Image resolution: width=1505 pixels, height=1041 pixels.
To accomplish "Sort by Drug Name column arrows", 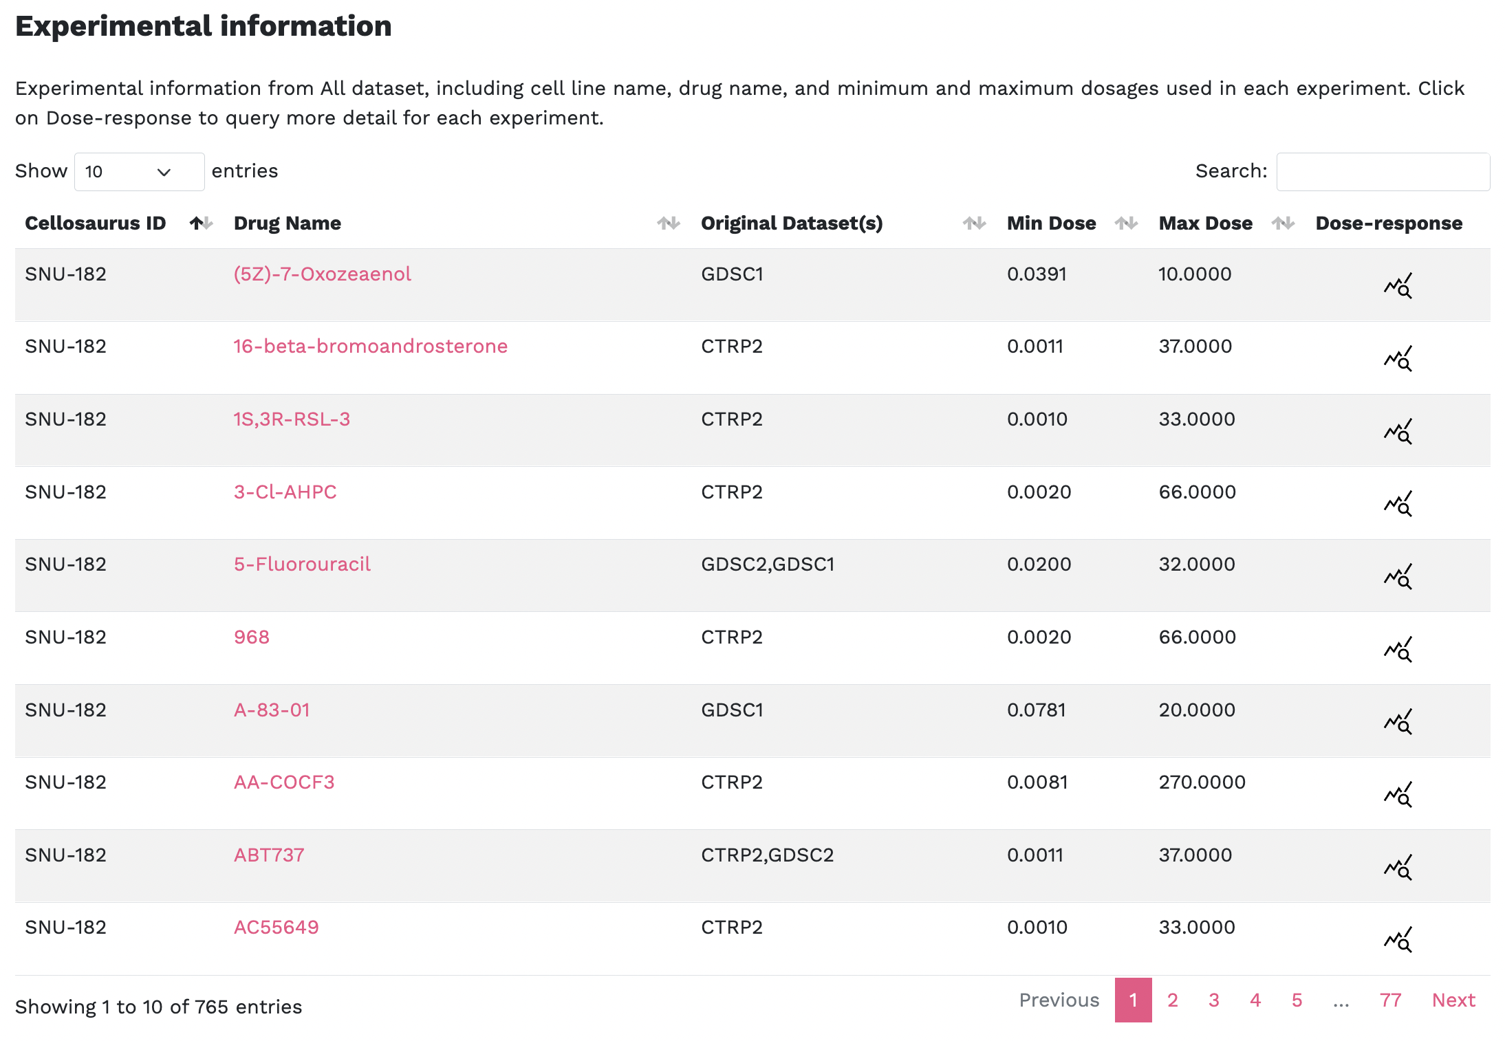I will [x=668, y=223].
